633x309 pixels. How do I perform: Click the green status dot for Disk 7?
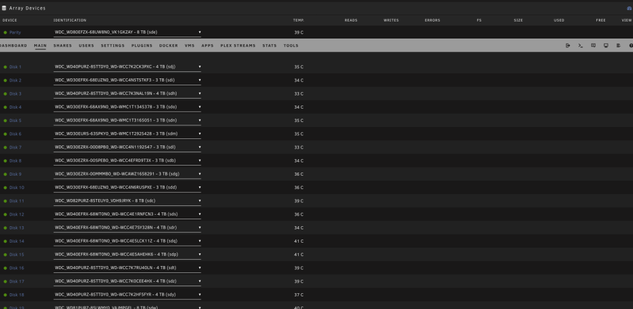5,147
